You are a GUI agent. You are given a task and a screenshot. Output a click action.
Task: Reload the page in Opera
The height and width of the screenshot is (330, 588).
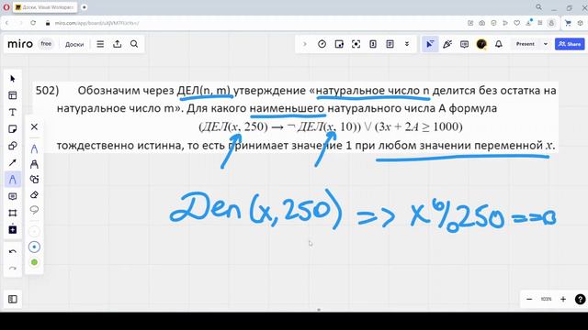pos(33,23)
